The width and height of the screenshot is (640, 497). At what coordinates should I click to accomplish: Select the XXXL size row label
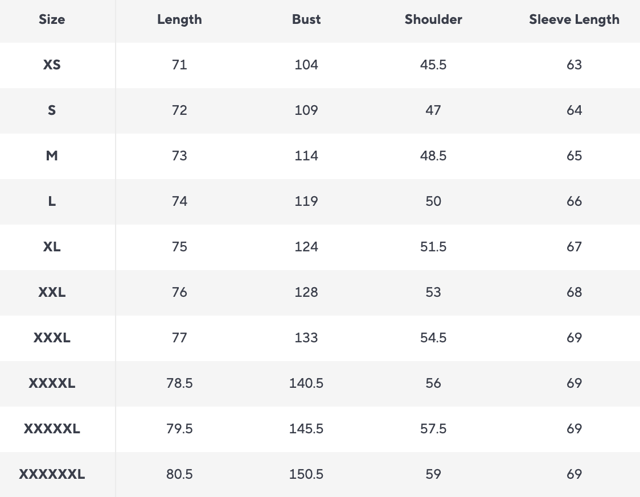pyautogui.click(x=52, y=338)
